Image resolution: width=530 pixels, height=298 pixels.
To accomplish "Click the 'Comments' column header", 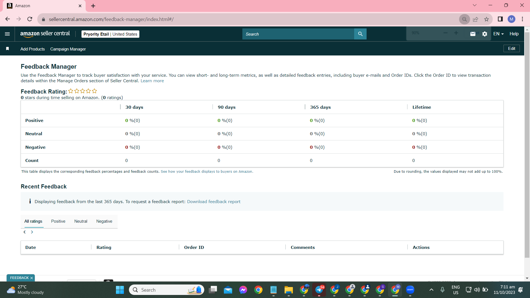I will (303, 248).
